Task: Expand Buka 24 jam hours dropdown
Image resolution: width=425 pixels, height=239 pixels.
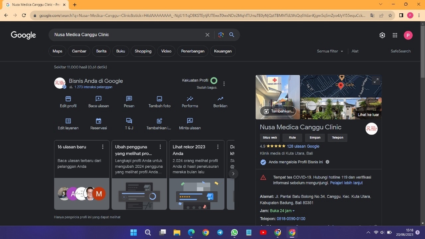Action: click(282, 211)
